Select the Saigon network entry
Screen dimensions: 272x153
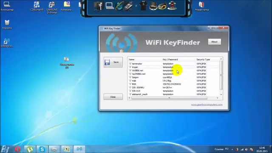(x=174, y=77)
